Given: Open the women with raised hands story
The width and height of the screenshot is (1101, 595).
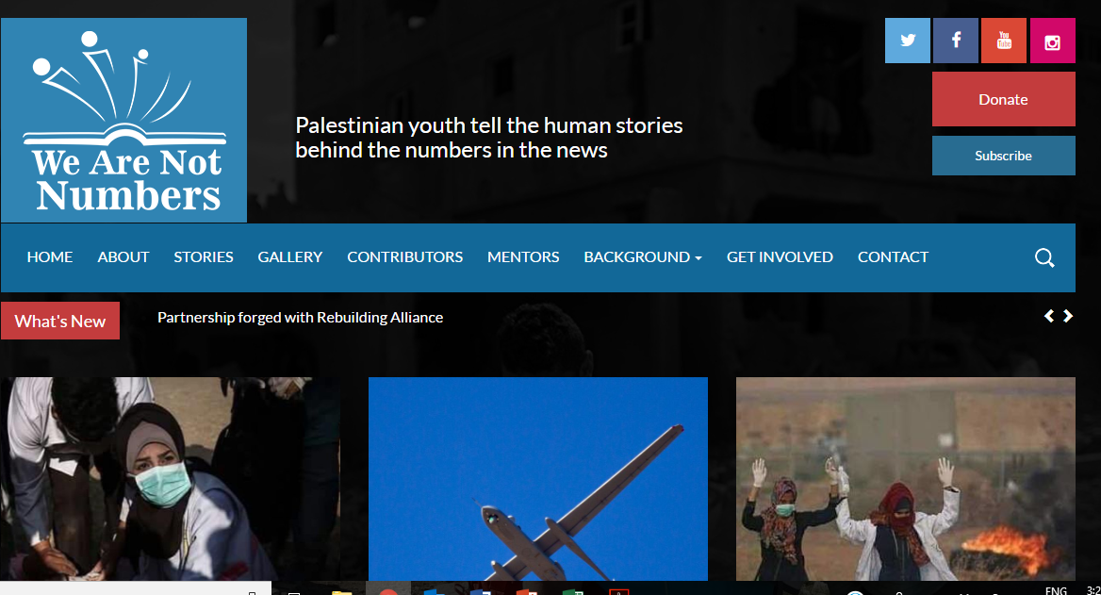Looking at the screenshot, I should (905, 479).
